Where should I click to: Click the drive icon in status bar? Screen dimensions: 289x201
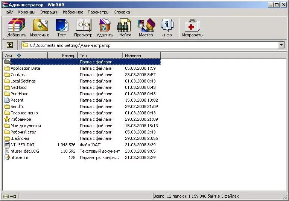click(6, 196)
